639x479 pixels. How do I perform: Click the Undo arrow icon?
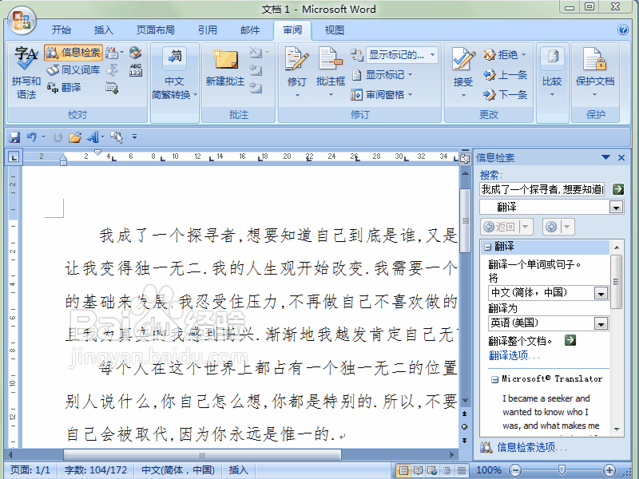(31, 137)
